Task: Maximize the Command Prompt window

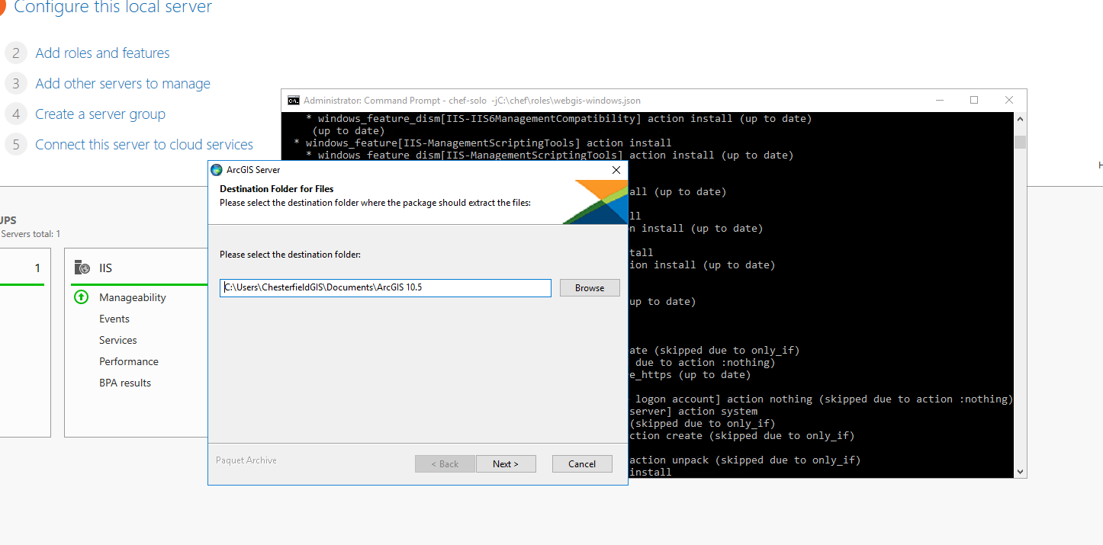Action: [974, 100]
